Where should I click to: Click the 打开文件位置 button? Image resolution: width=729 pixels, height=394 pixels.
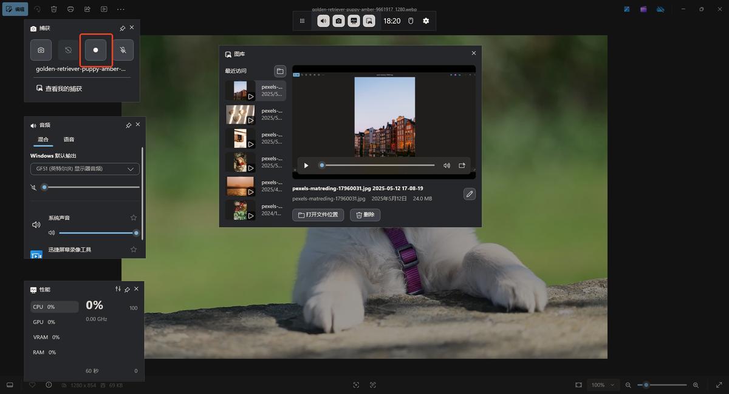pyautogui.click(x=318, y=215)
